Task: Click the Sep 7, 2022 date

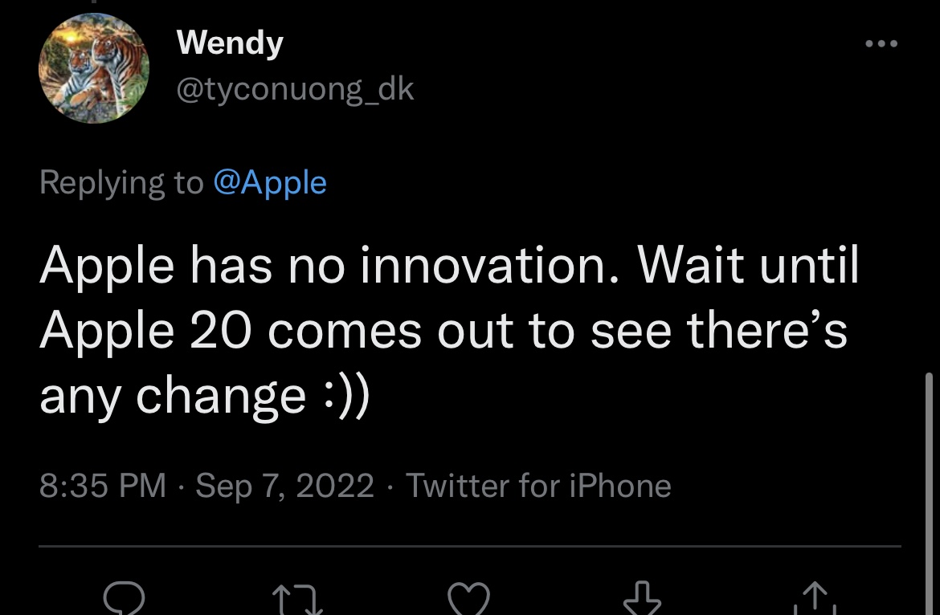Action: tap(284, 486)
